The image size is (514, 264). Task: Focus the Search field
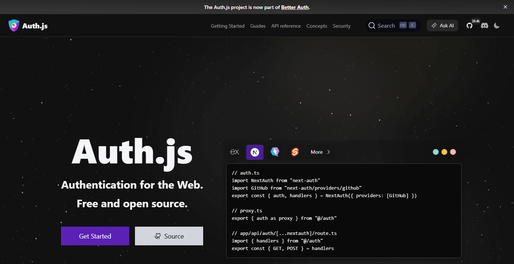(x=393, y=26)
